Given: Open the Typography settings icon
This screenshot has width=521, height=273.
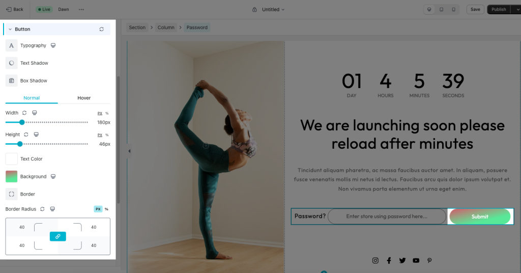Looking at the screenshot, I should (11, 45).
